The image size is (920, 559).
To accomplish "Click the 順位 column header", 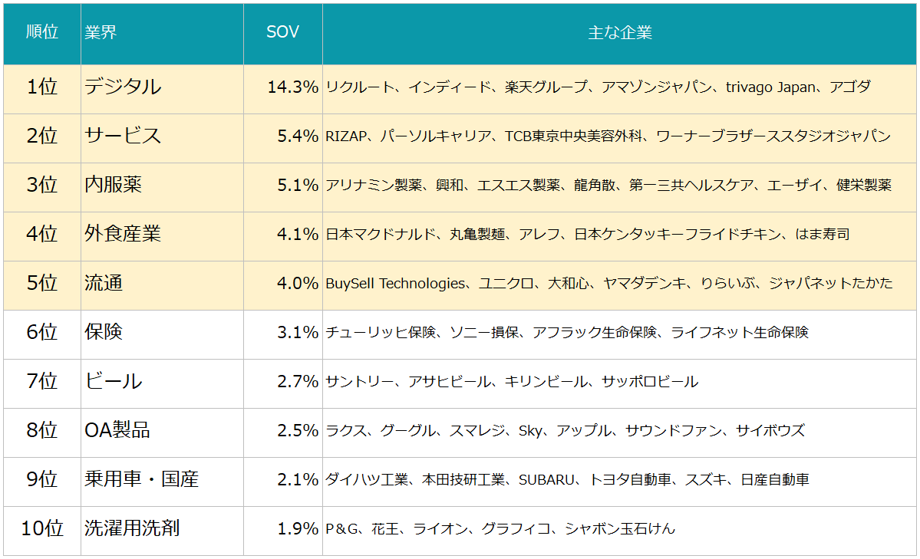I will point(42,34).
